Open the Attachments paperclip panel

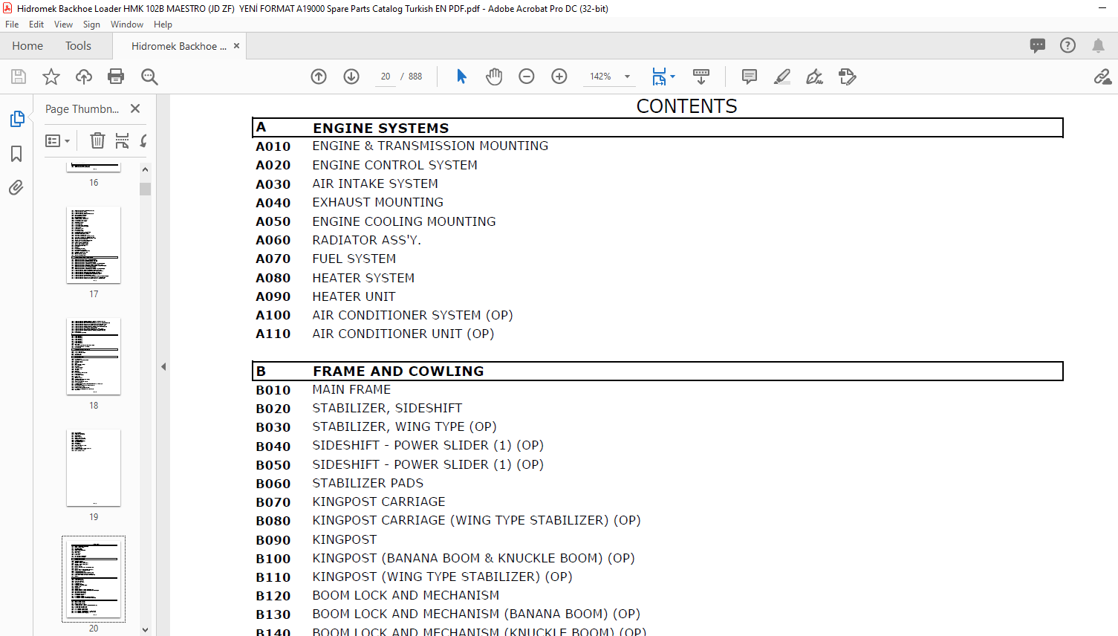[x=16, y=187]
